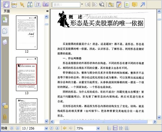The image size is (162, 132).
Task: Click the 页面 panel title
Action: pos(7,11)
